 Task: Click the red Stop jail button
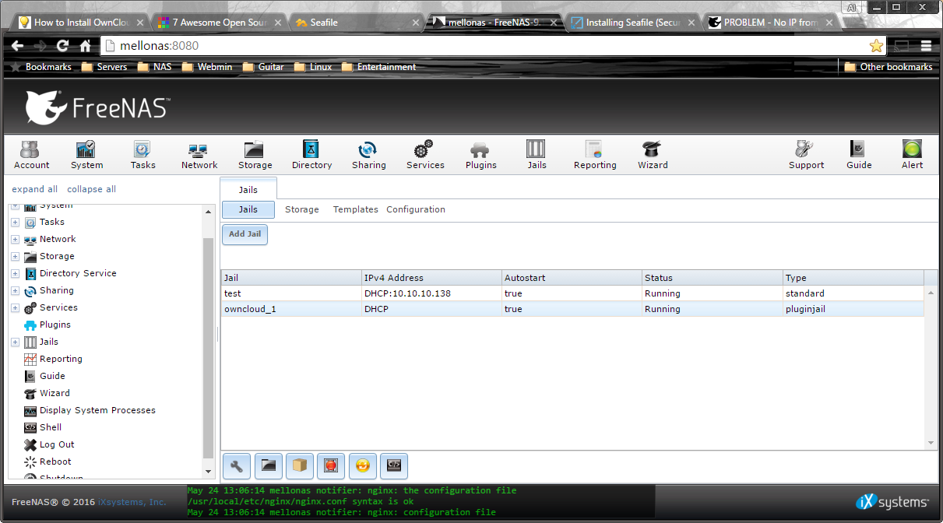331,466
